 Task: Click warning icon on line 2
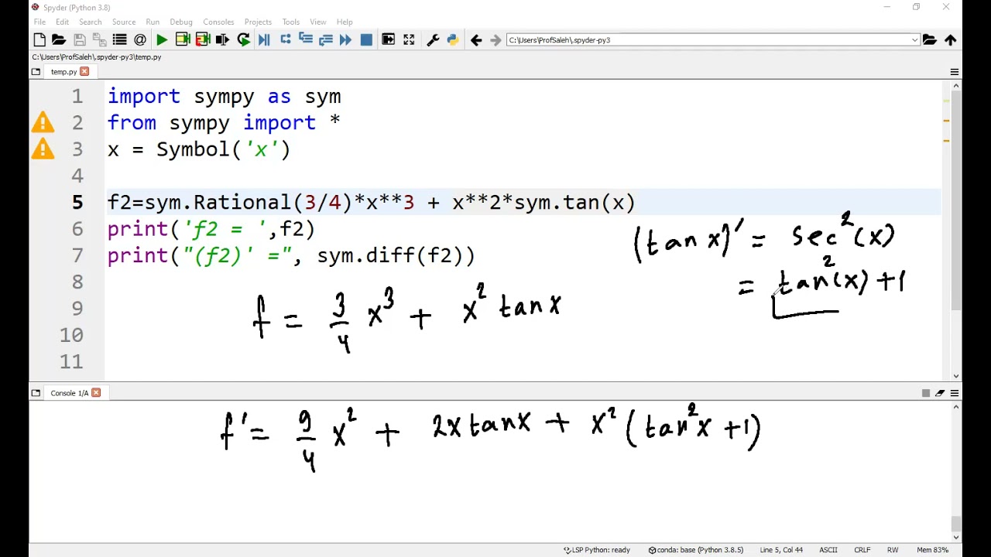point(43,122)
